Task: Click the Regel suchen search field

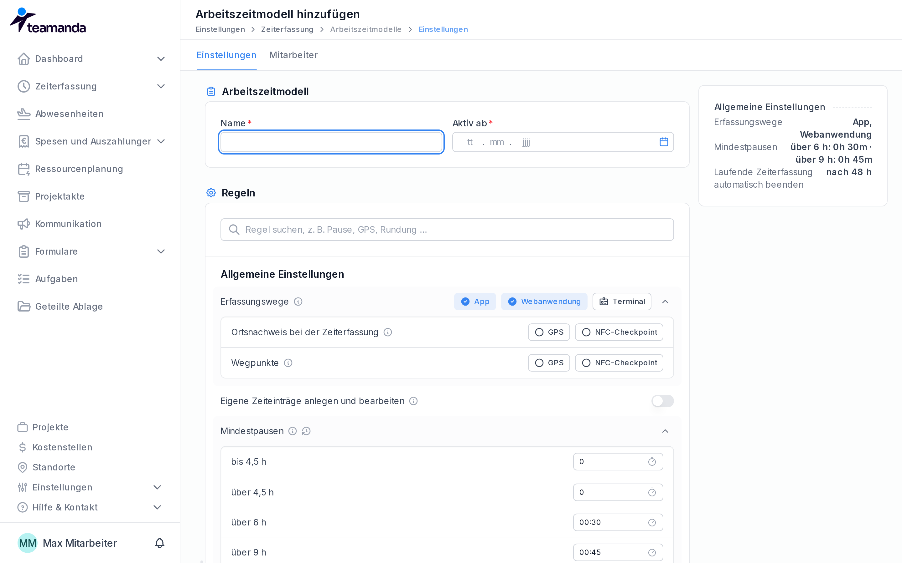Action: pos(447,230)
